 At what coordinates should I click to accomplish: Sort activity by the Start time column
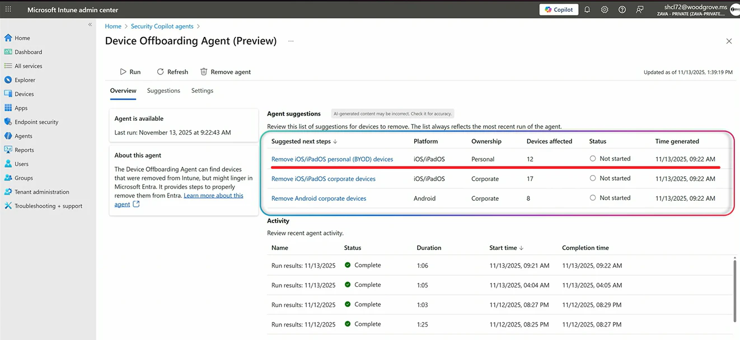(507, 248)
